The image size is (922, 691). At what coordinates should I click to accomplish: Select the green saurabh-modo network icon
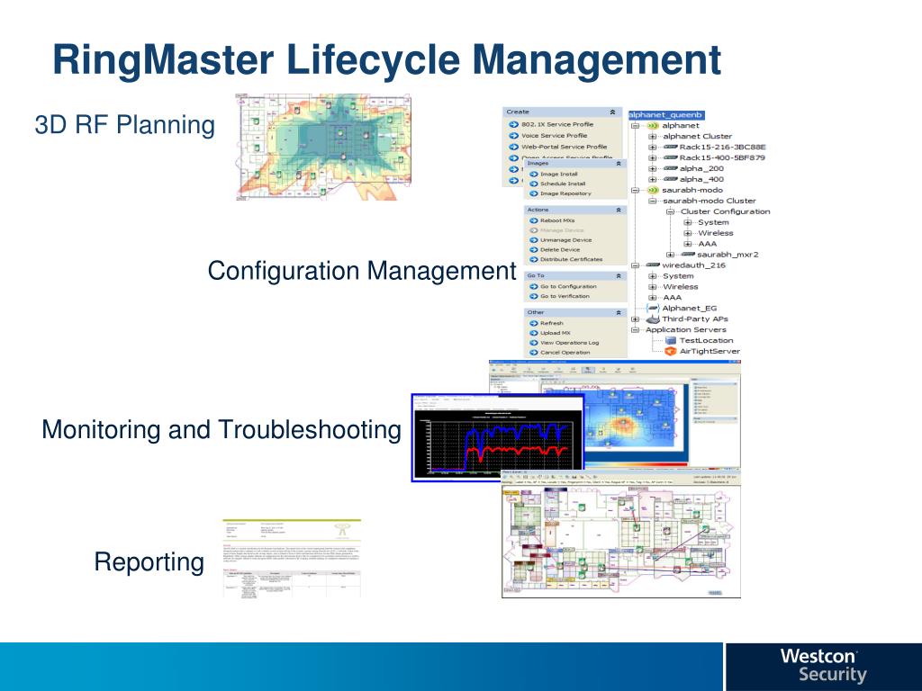[x=652, y=191]
